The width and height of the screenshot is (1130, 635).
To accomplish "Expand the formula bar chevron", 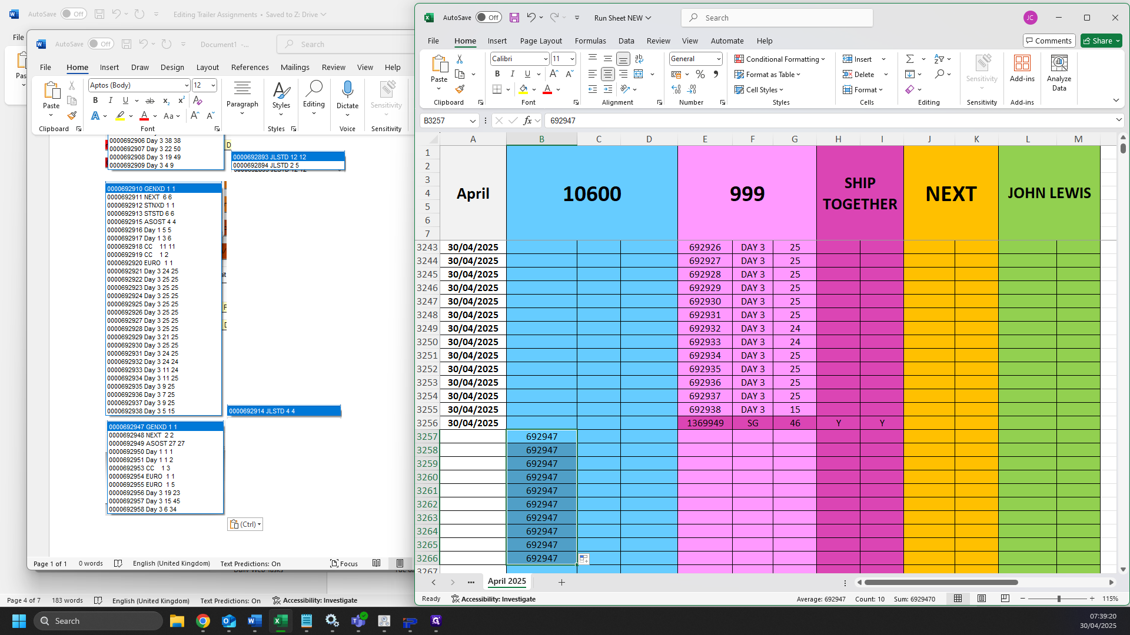I will click(x=1118, y=120).
